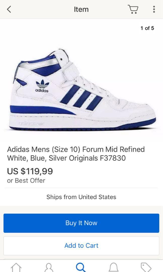Open the three-dot overflow menu
This screenshot has height=272, width=163.
154,9
